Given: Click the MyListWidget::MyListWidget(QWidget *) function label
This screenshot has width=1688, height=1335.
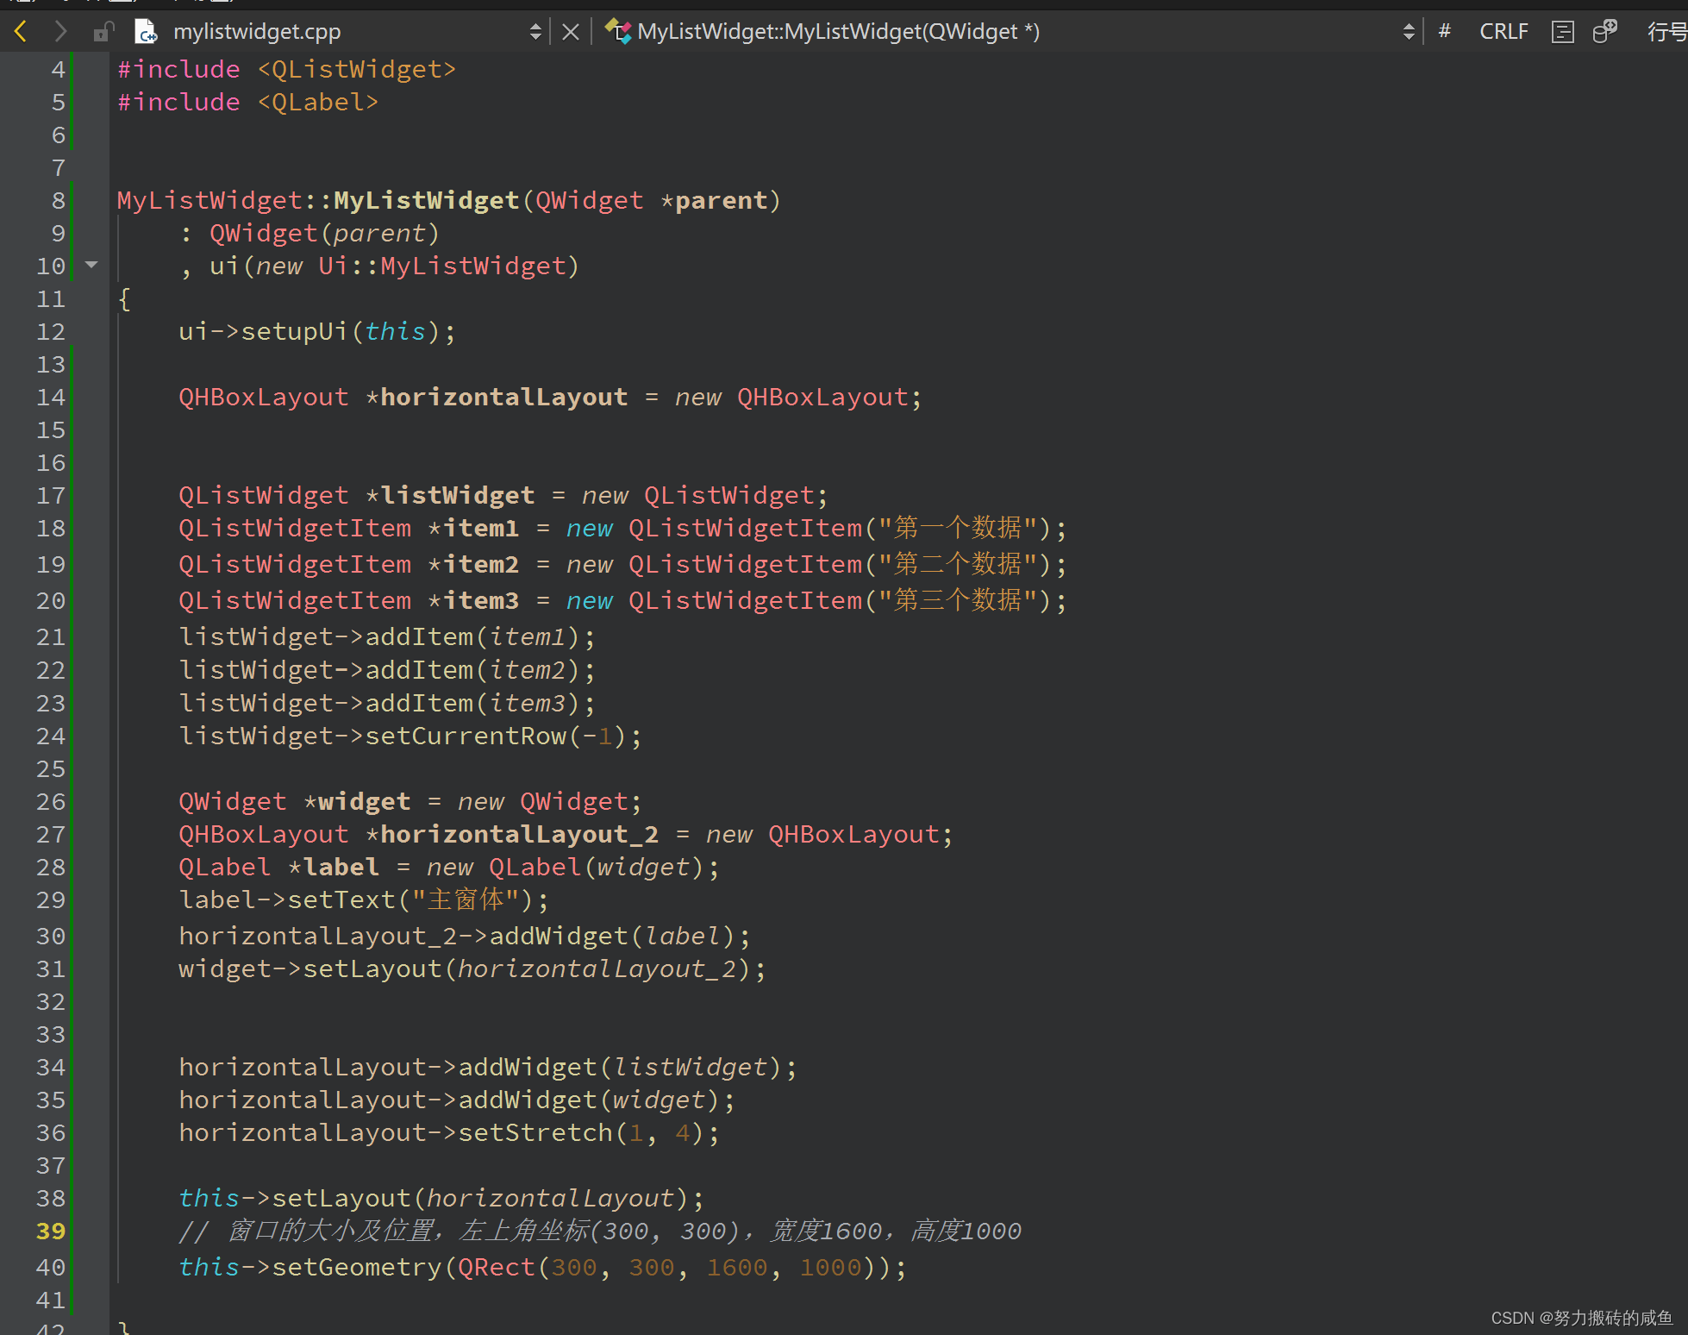Looking at the screenshot, I should coord(838,32).
